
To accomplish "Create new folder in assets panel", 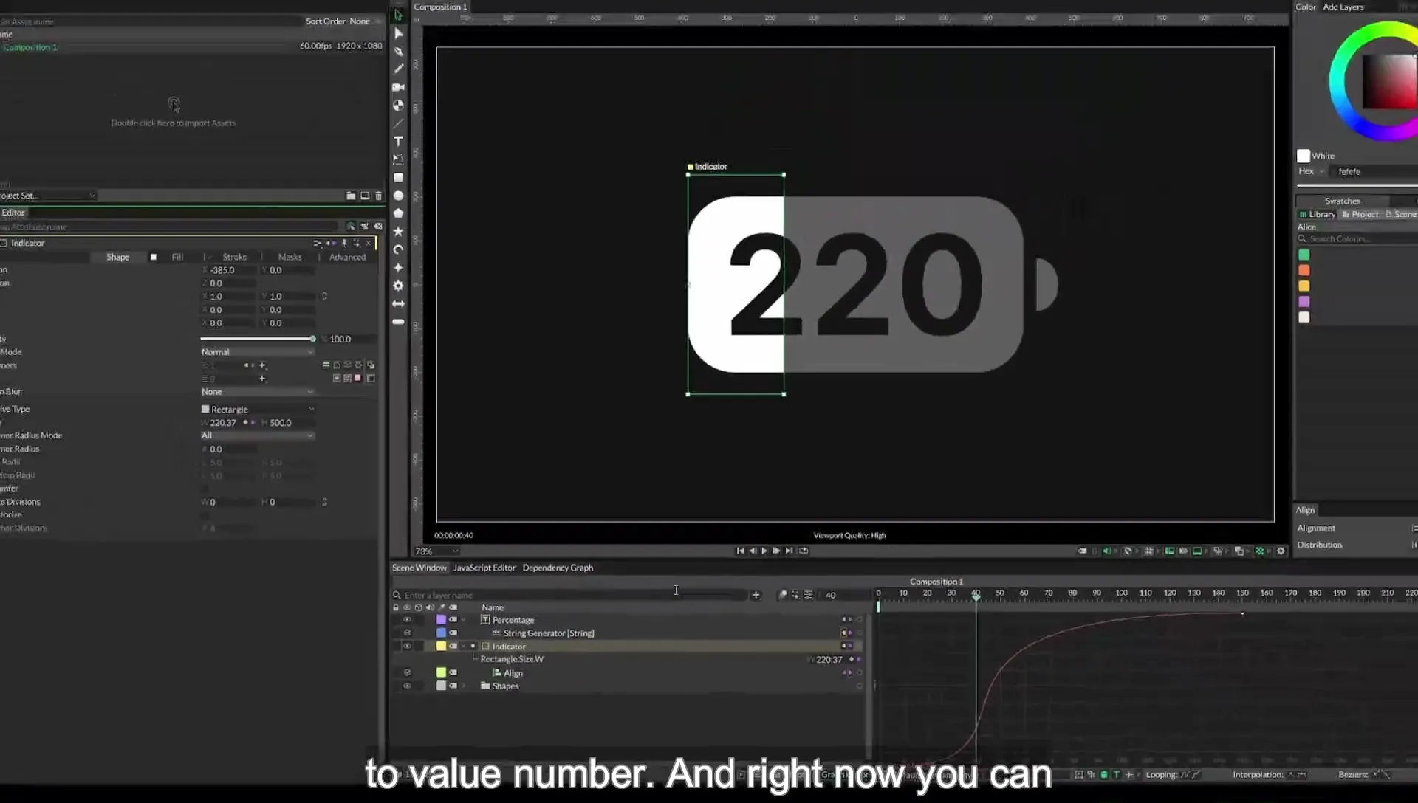I will pos(351,196).
